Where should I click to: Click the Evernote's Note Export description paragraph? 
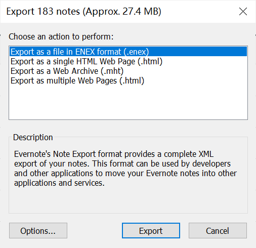click(125, 169)
